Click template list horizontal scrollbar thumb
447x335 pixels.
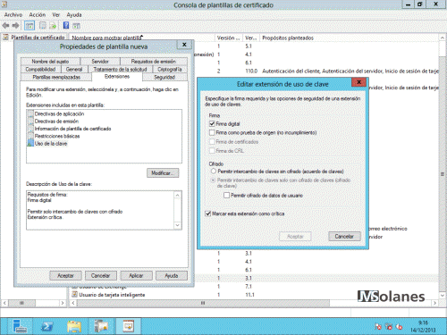[x=203, y=303]
